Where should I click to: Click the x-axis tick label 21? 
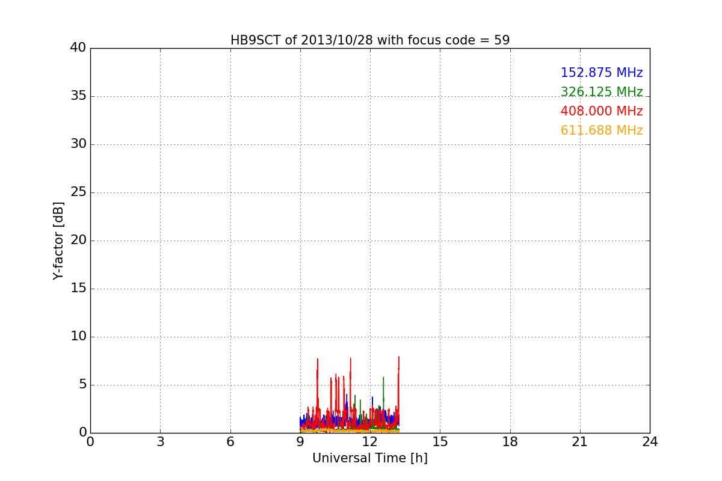coord(580,442)
